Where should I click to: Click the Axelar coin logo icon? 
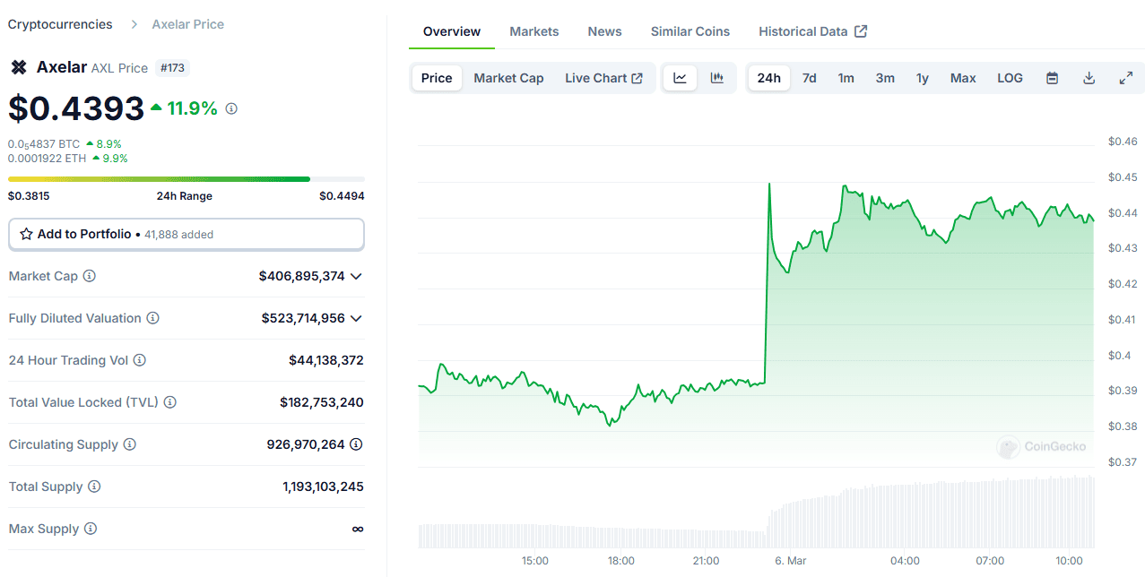[19, 67]
